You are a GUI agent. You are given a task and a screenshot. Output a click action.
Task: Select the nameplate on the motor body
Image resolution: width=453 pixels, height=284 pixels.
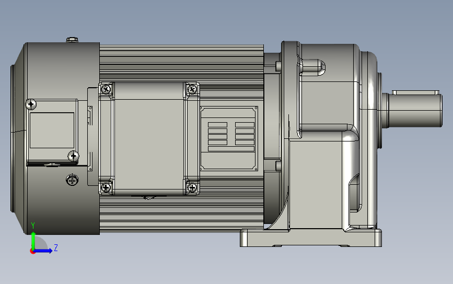[x=229, y=138]
